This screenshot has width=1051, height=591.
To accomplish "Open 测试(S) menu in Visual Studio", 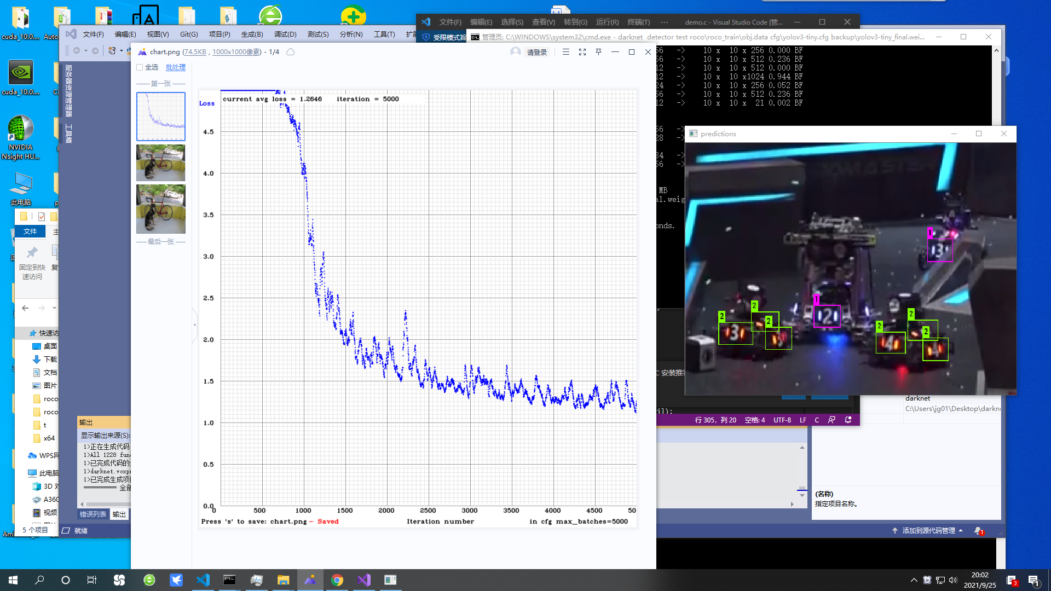I will [x=318, y=34].
